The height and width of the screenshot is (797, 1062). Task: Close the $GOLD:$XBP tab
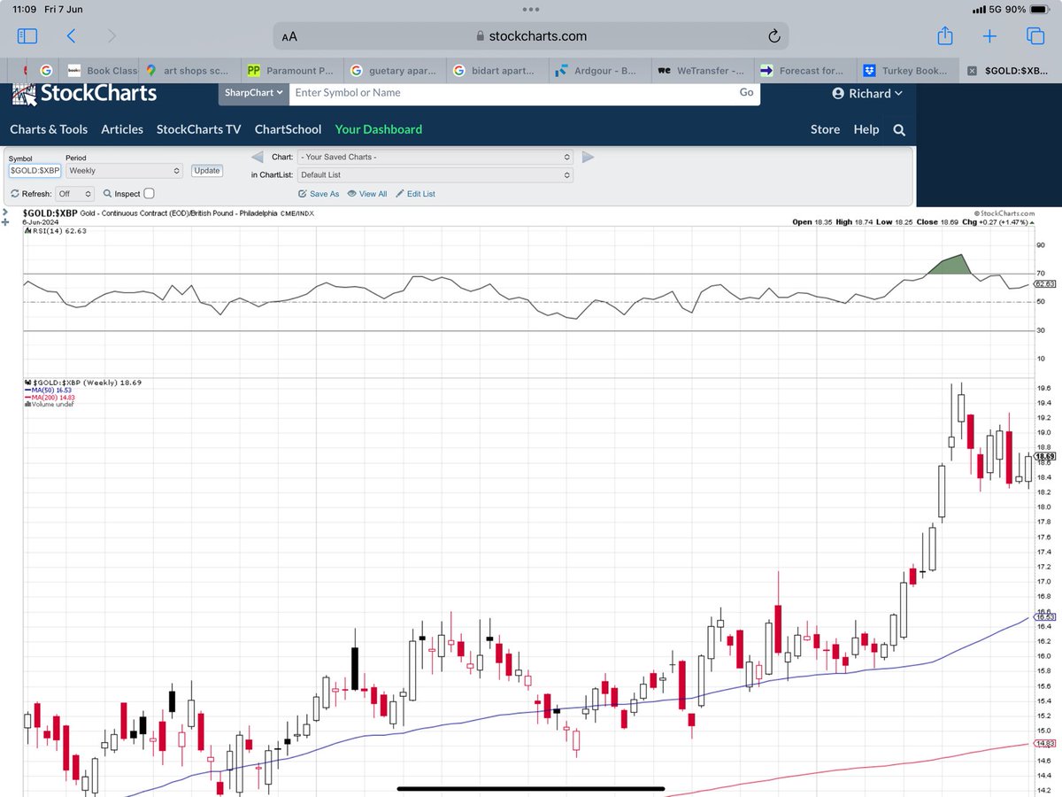(x=972, y=70)
